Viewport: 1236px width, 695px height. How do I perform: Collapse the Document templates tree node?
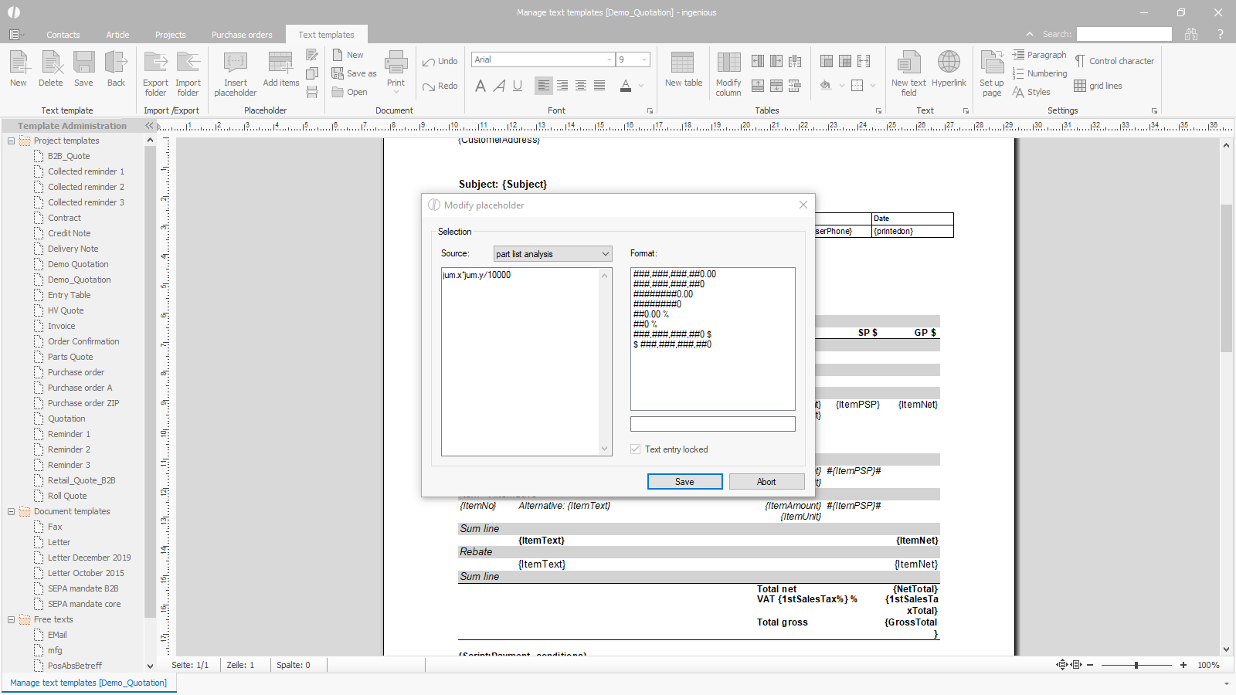coord(12,511)
